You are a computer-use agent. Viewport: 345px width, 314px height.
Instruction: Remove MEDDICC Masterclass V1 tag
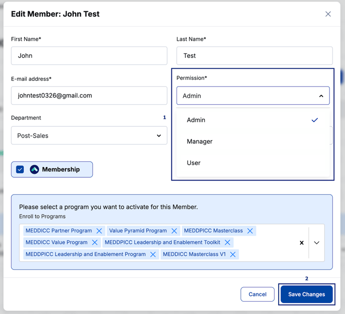233,254
